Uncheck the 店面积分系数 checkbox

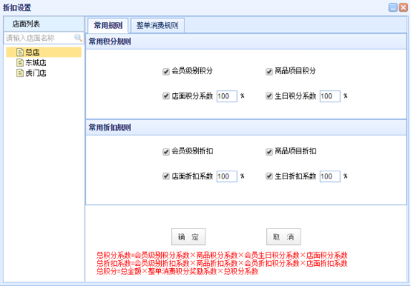click(165, 96)
